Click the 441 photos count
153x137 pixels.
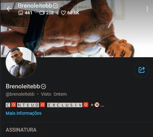pyautogui.click(x=28, y=13)
